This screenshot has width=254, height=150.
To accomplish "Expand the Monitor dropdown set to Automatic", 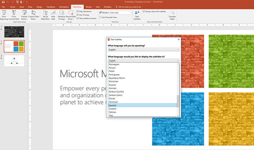I will 120,13.
